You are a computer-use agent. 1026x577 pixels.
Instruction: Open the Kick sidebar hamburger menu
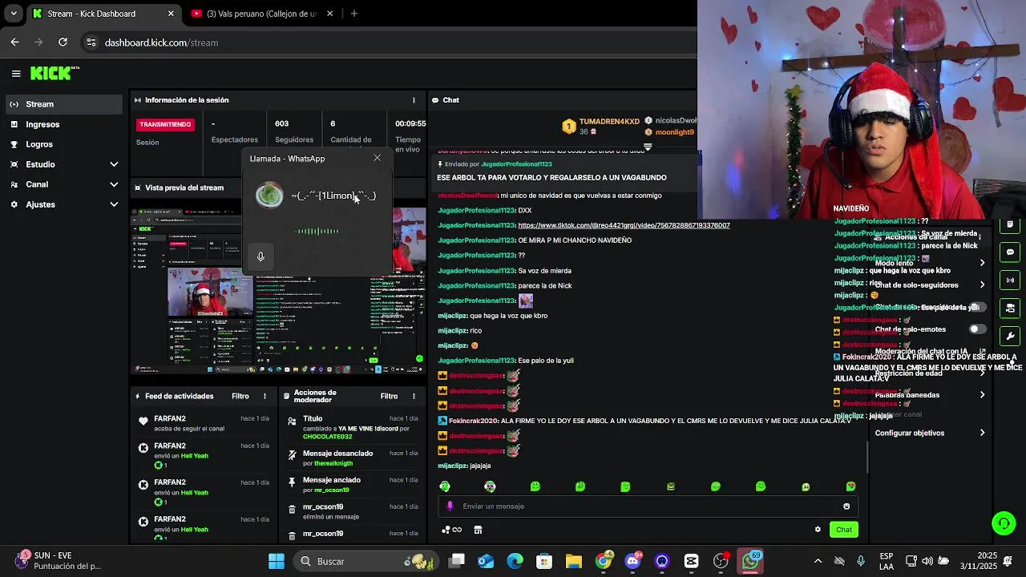16,74
